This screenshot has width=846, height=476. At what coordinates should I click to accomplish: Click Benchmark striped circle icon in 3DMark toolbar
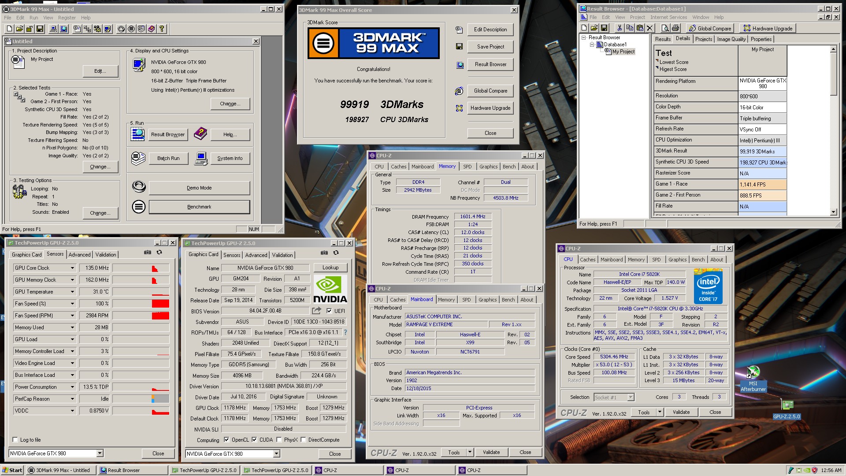(x=131, y=29)
